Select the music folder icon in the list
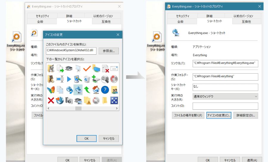The image size is (268, 162). coord(51,69)
